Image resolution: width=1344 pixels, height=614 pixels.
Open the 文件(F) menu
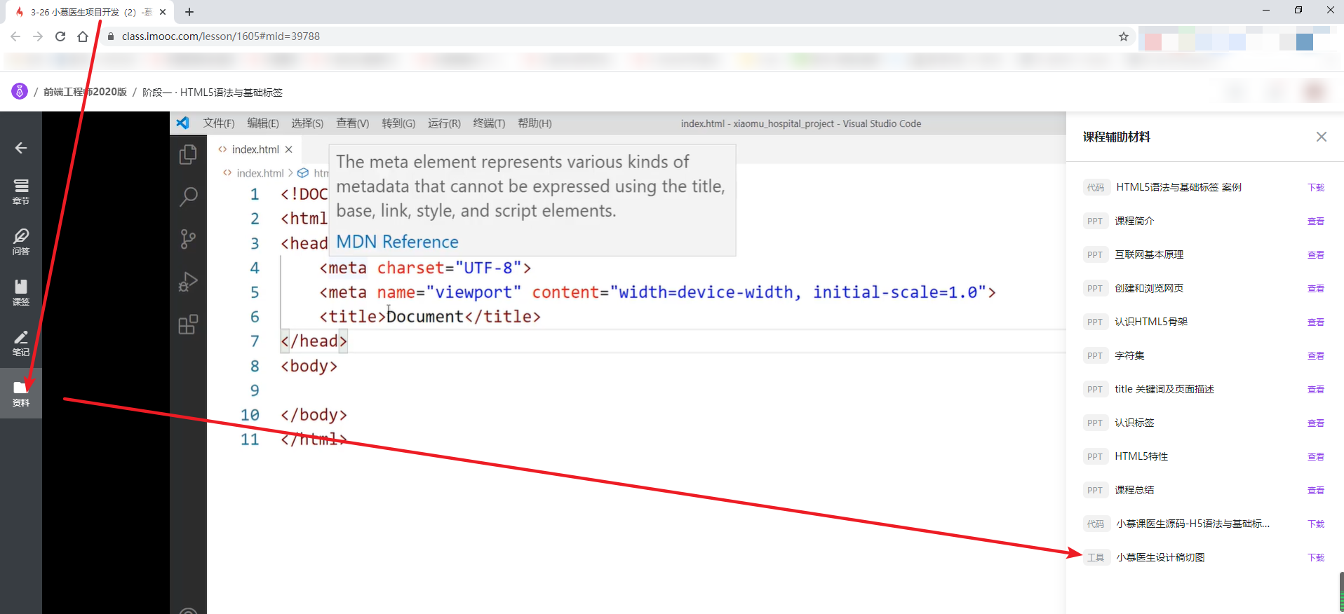pos(219,123)
